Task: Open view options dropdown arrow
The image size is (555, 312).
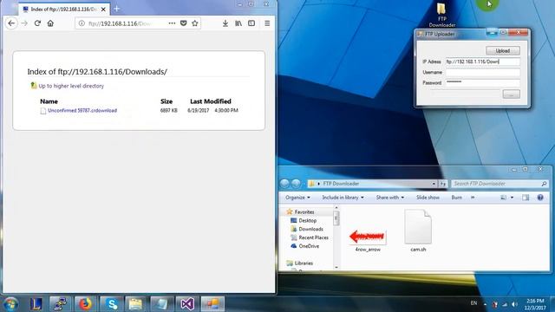Action: [x=512, y=198]
